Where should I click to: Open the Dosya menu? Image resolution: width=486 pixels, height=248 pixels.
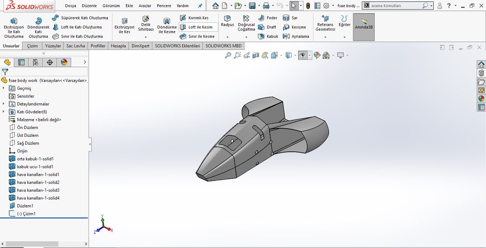(x=70, y=6)
